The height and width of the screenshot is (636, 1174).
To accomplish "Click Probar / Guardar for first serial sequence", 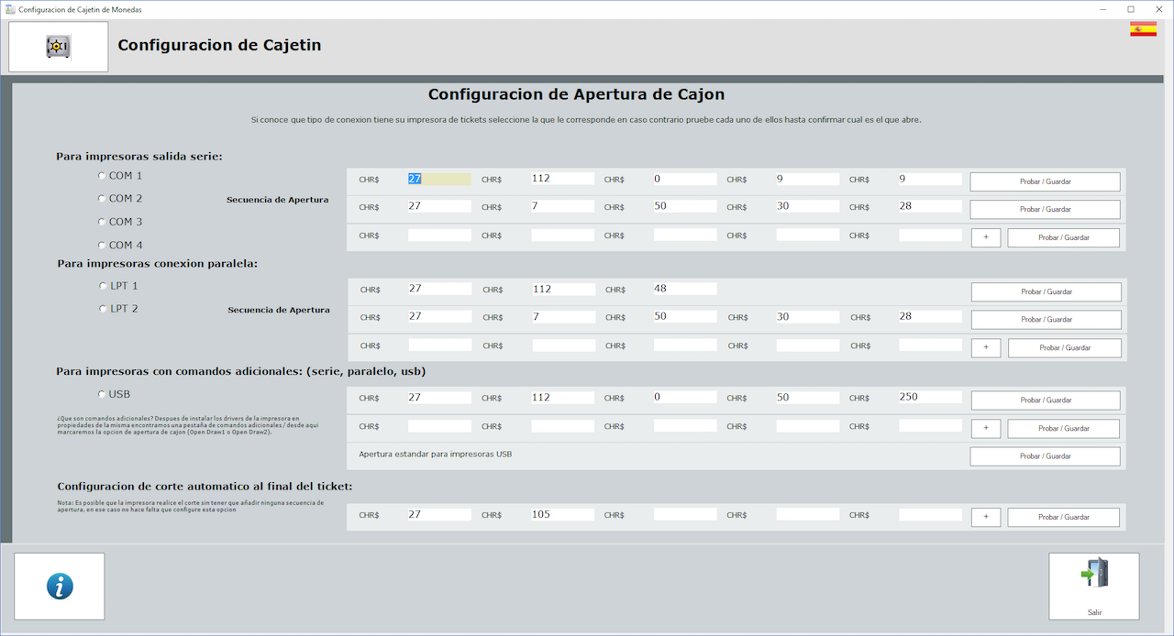I will pos(1045,181).
